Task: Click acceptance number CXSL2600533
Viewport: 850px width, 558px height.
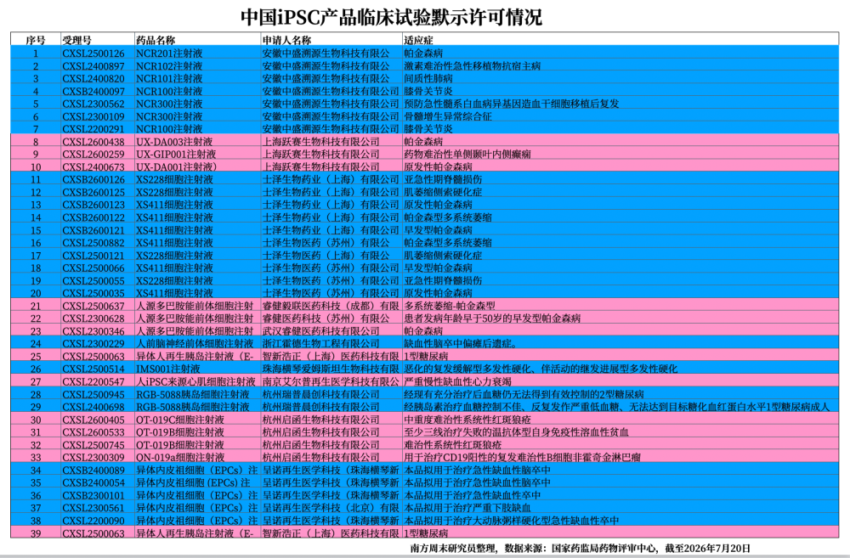Action: pos(93,432)
